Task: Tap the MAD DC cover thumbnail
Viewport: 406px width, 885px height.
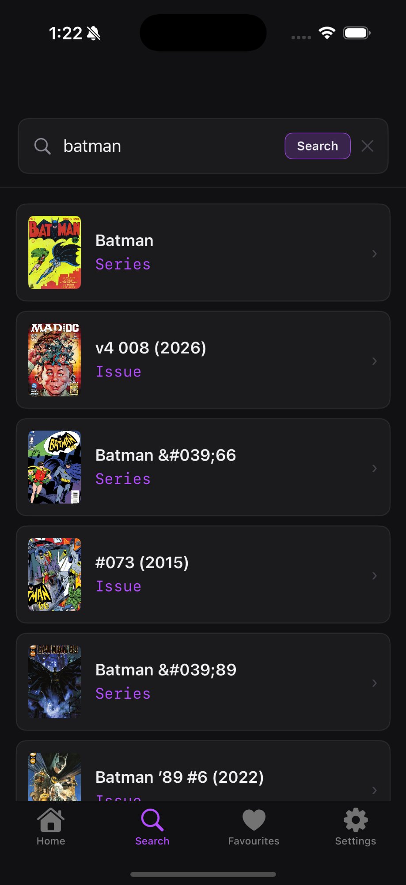Action: 55,360
